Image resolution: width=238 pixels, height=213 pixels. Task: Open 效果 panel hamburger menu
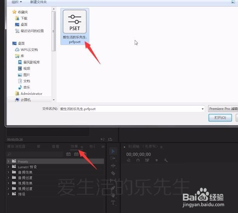pos(82,147)
